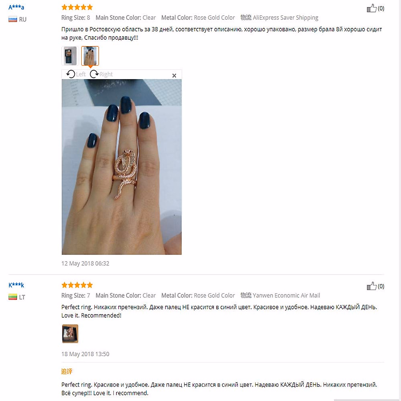Click the enlarged snake ring photo
The height and width of the screenshot is (401, 401).
tap(122, 167)
